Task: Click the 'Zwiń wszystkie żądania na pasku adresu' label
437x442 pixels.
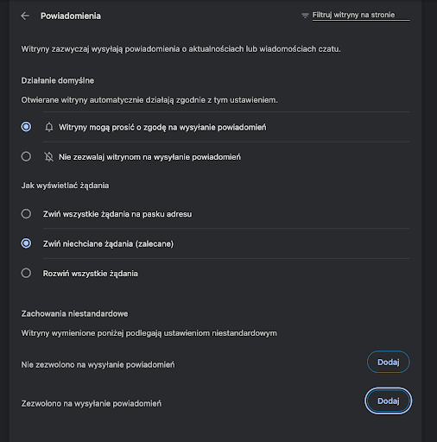Action: click(117, 214)
